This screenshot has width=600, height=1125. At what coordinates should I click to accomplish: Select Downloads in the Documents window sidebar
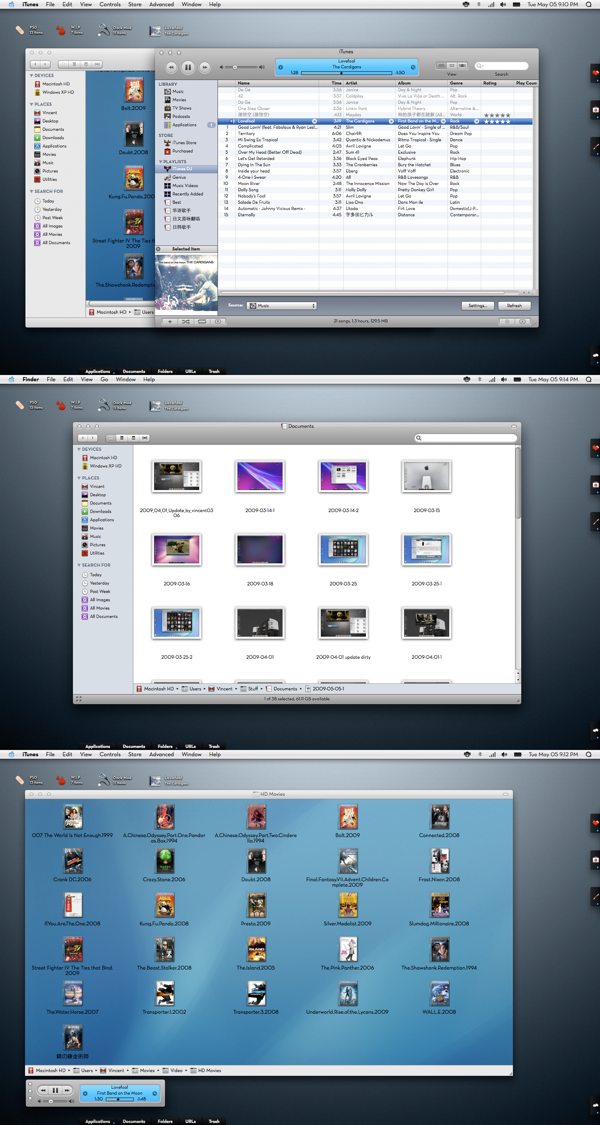click(x=97, y=511)
